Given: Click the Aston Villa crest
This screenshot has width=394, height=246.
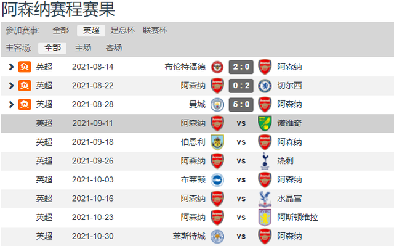Looking at the screenshot, I should point(265,218).
